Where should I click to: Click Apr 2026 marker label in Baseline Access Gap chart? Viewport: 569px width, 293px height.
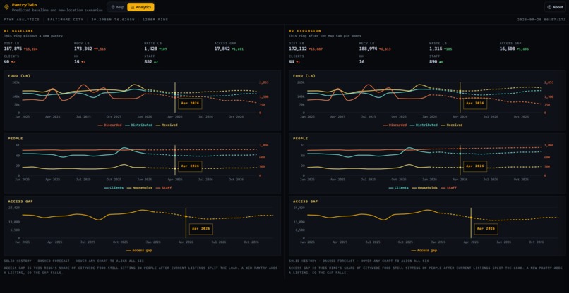[x=201, y=229]
